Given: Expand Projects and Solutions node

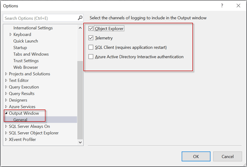Looking at the screenshot, I should (6, 74).
